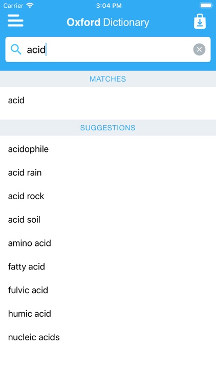Clear the search text with X button
The height and width of the screenshot is (385, 216).
click(x=199, y=50)
